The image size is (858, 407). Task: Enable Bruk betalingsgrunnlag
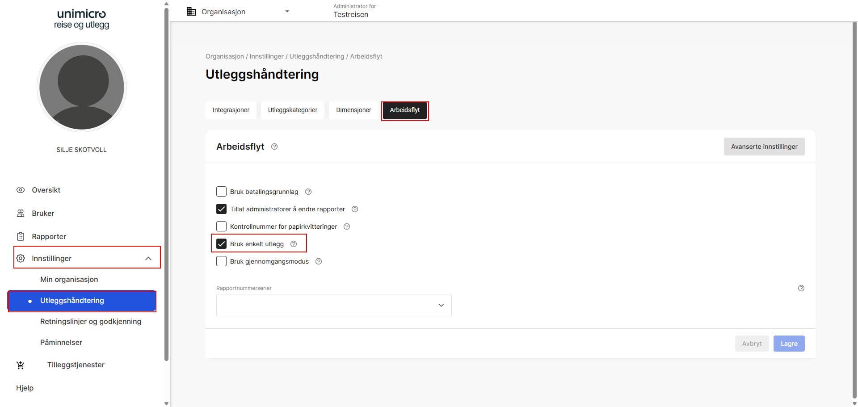[x=221, y=191]
